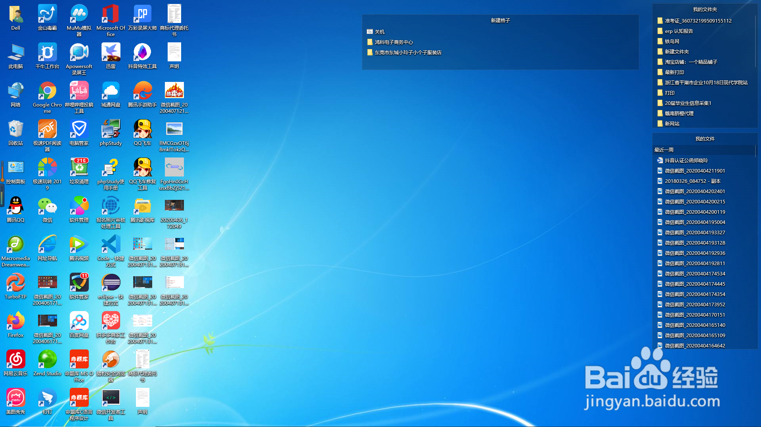Launch 金山毒霸 antivirus icon

click(47, 14)
